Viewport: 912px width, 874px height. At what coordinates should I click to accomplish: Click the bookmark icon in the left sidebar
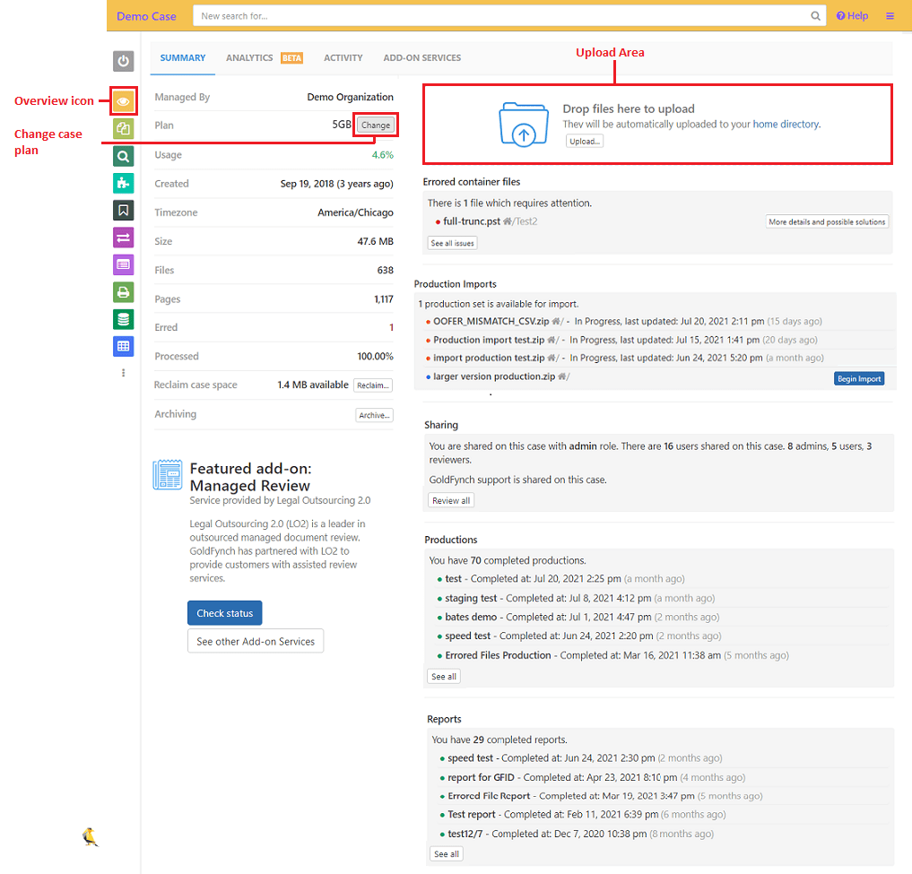(123, 210)
